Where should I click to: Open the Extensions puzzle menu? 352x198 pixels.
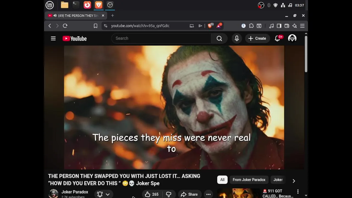tap(251, 26)
